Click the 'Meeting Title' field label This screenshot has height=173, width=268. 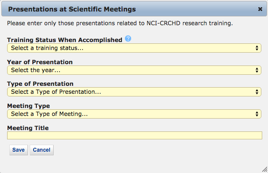[x=28, y=128]
